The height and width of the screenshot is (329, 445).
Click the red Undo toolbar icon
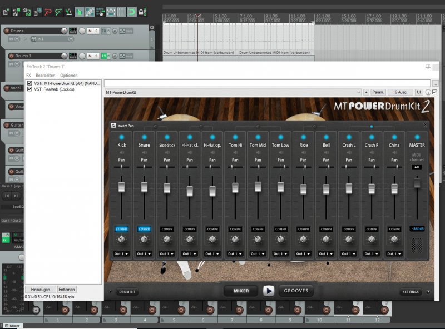click(x=48, y=12)
